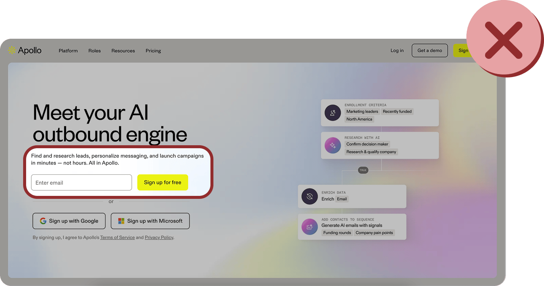Viewport: 544px width, 286px height.
Task: Click the TRUE branch label
Action: point(363,170)
